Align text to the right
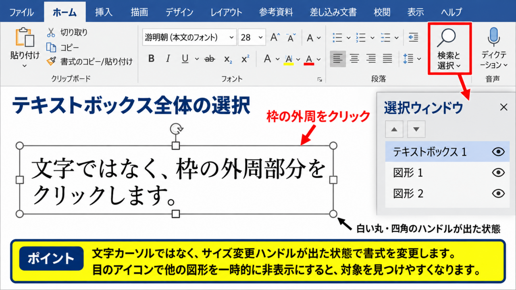The image size is (516, 290). [x=371, y=59]
